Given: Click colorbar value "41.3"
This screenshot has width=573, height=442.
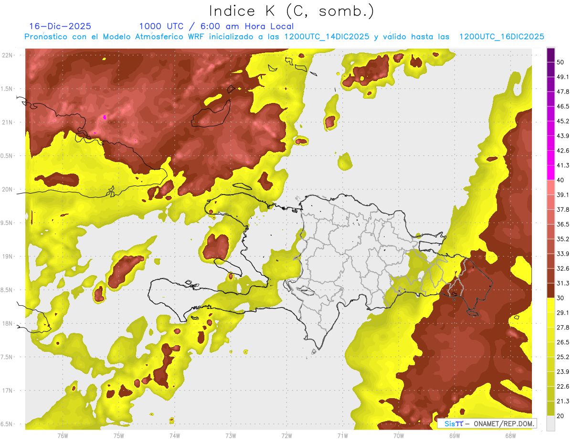Looking at the screenshot, I should [563, 165].
